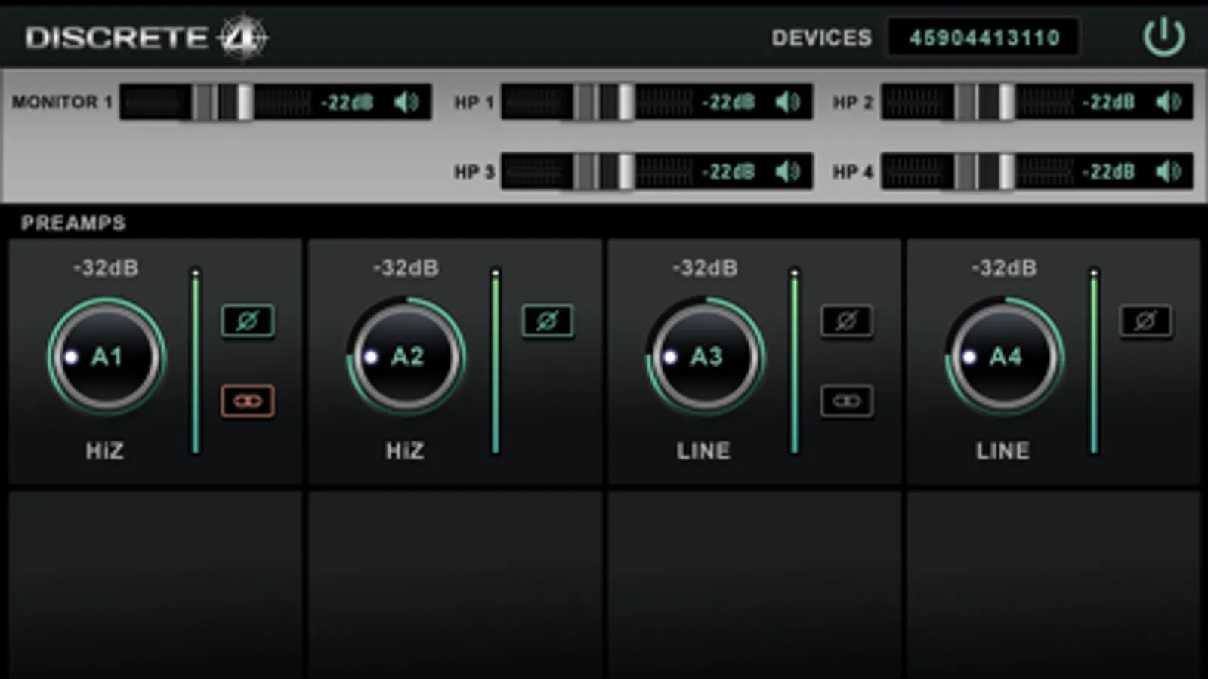Toggle phase invert on preamp A3
The width and height of the screenshot is (1208, 679).
coord(847,321)
